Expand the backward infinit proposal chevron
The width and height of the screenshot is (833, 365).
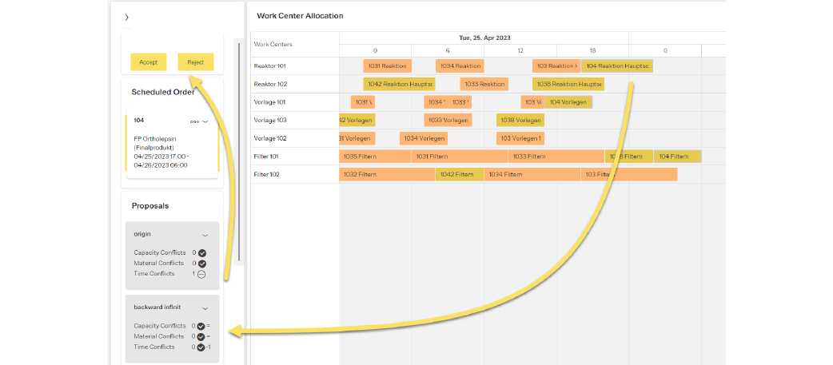click(x=205, y=308)
